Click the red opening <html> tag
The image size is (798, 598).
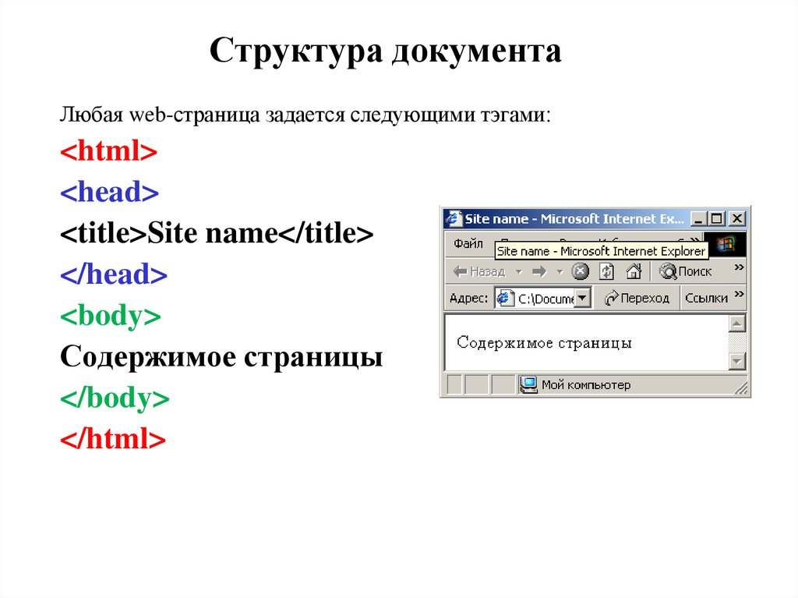[x=109, y=151]
